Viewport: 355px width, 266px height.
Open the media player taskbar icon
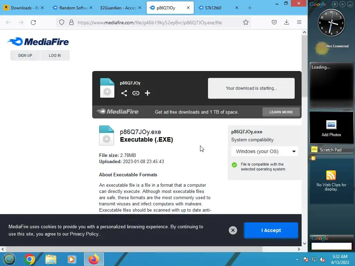click(x=72, y=259)
